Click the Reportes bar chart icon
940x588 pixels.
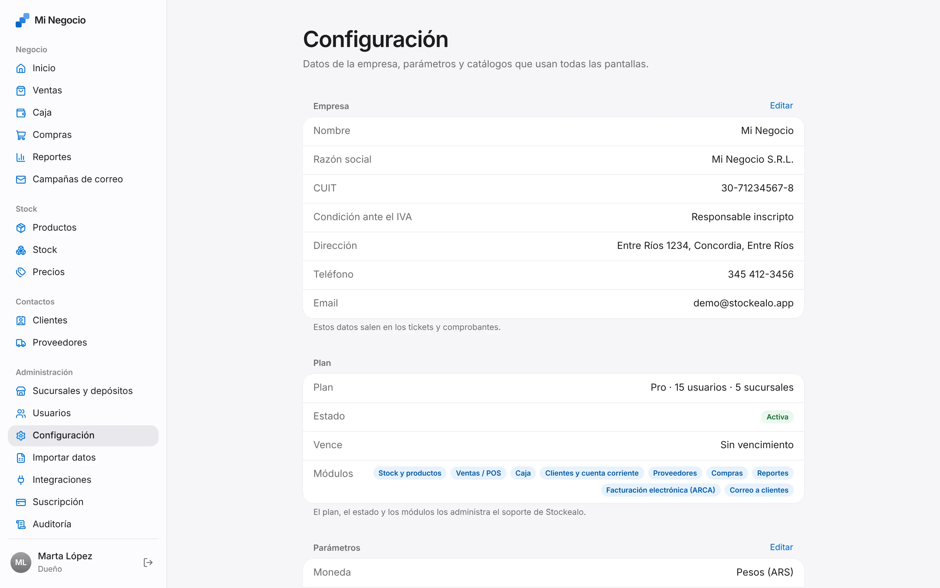coord(21,157)
